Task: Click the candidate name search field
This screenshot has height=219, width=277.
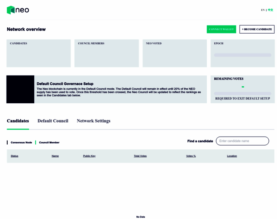Action: coord(242,141)
